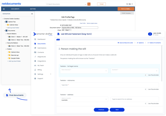The width and height of the screenshot is (166, 116).
Task: Click the Billing receipt icon in the sidebar
Action: coord(35,70)
